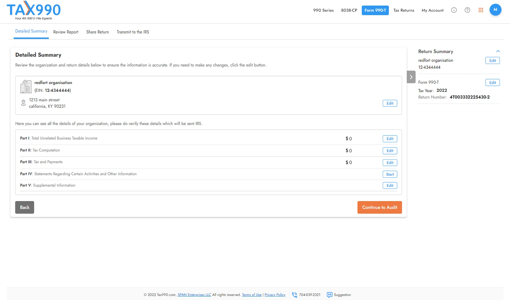The image size is (510, 300).
Task: Start Part IV statements section
Action: click(390, 174)
